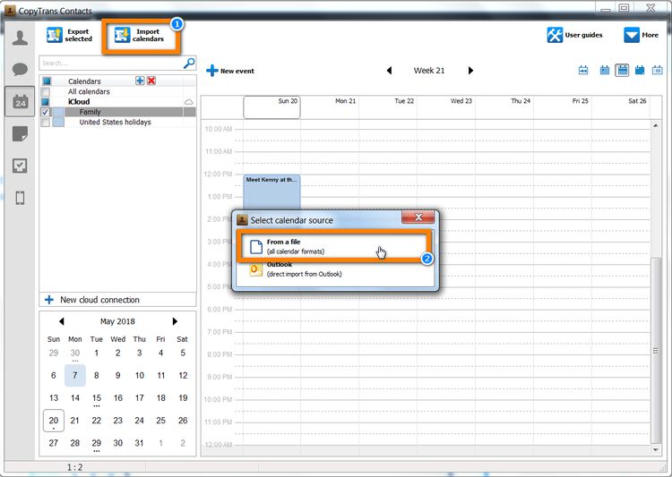This screenshot has width=672, height=477.
Task: Delete calendar with red X icon
Action: point(151,81)
